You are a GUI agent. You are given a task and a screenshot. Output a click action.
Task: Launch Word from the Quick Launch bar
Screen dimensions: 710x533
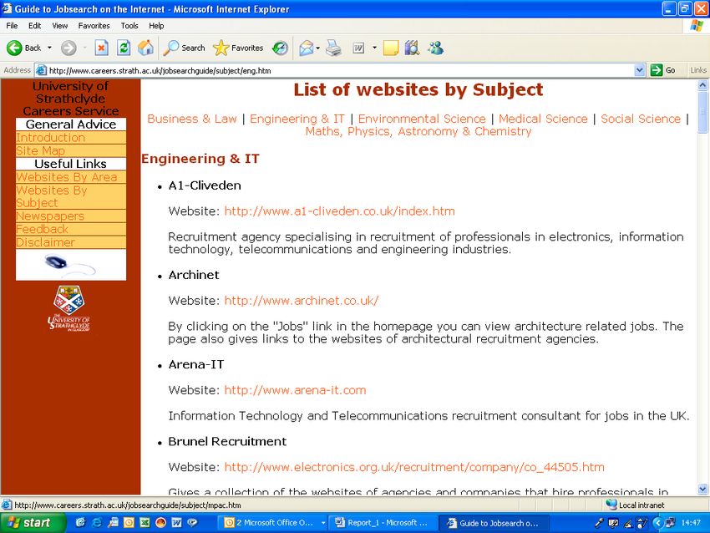[x=176, y=523]
